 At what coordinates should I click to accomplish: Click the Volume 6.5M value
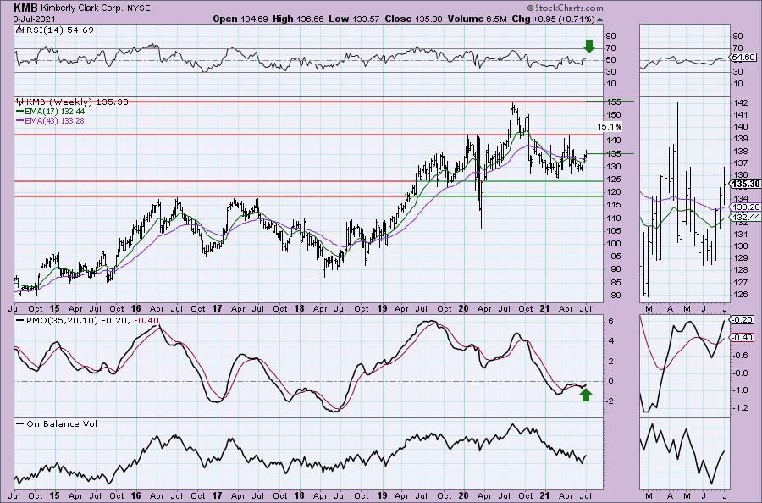[x=478, y=19]
